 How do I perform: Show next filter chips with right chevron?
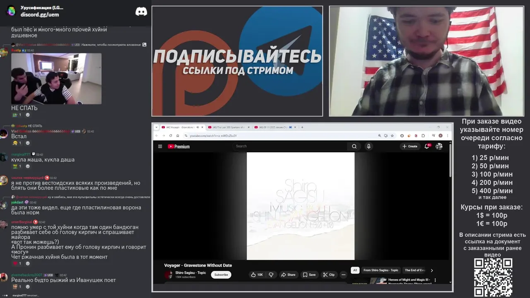tap(432, 270)
